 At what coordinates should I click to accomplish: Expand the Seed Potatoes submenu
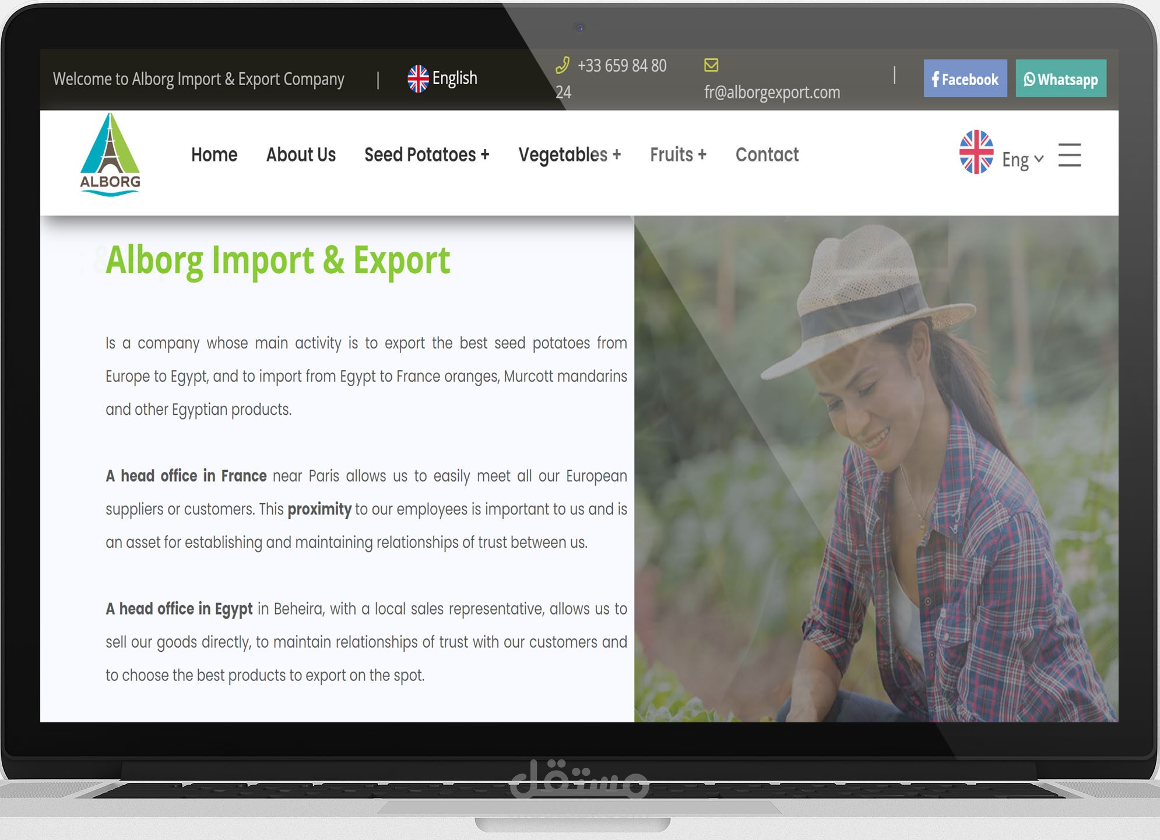427,155
